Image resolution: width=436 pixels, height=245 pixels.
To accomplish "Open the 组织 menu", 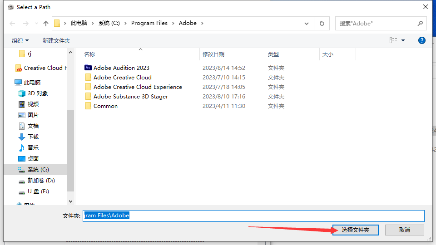I will [20, 41].
